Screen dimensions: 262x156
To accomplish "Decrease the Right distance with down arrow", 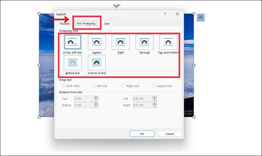I will [x=155, y=106].
